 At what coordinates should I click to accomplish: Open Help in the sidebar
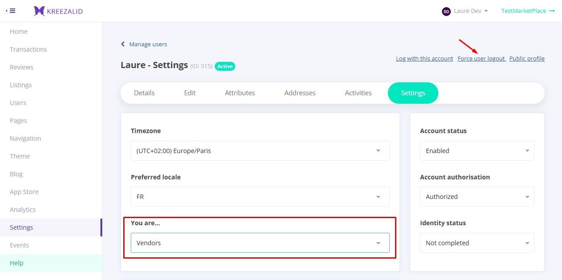(51, 263)
